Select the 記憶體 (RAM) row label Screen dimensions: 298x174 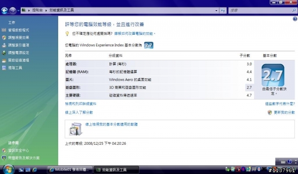(x=77, y=72)
